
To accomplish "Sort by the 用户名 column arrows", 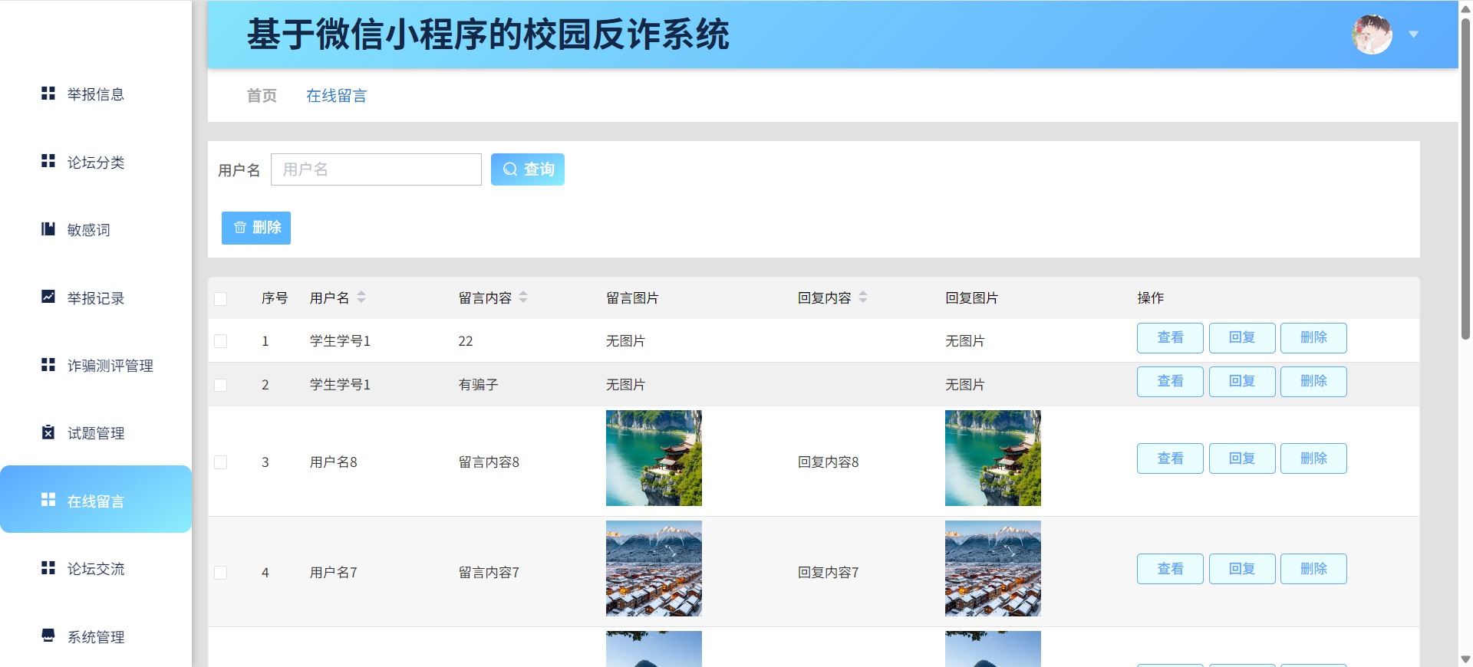I will tap(361, 297).
